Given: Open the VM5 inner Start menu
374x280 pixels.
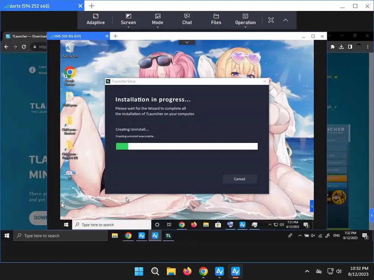Looking at the screenshot, I should [x=66, y=225].
